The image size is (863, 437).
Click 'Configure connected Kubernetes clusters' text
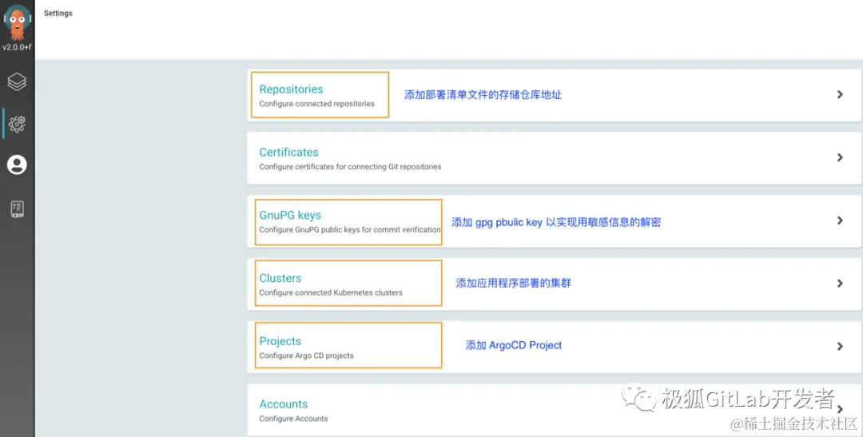(x=331, y=292)
